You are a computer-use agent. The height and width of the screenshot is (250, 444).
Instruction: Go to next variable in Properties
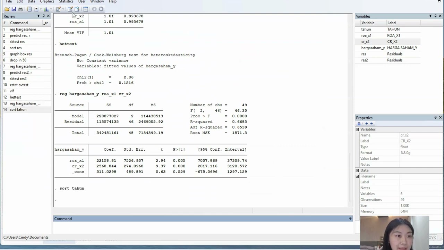371,124
